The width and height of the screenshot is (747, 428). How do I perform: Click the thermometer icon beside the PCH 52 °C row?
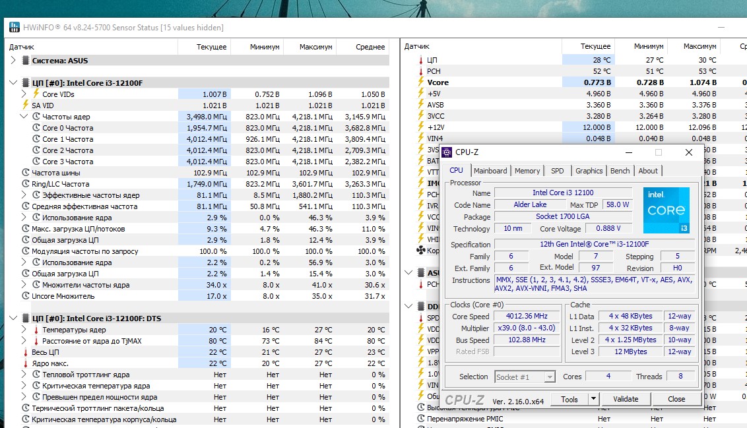420,71
